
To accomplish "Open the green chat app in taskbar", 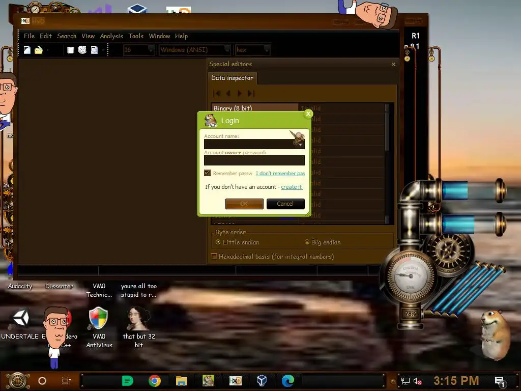I will 127,381.
